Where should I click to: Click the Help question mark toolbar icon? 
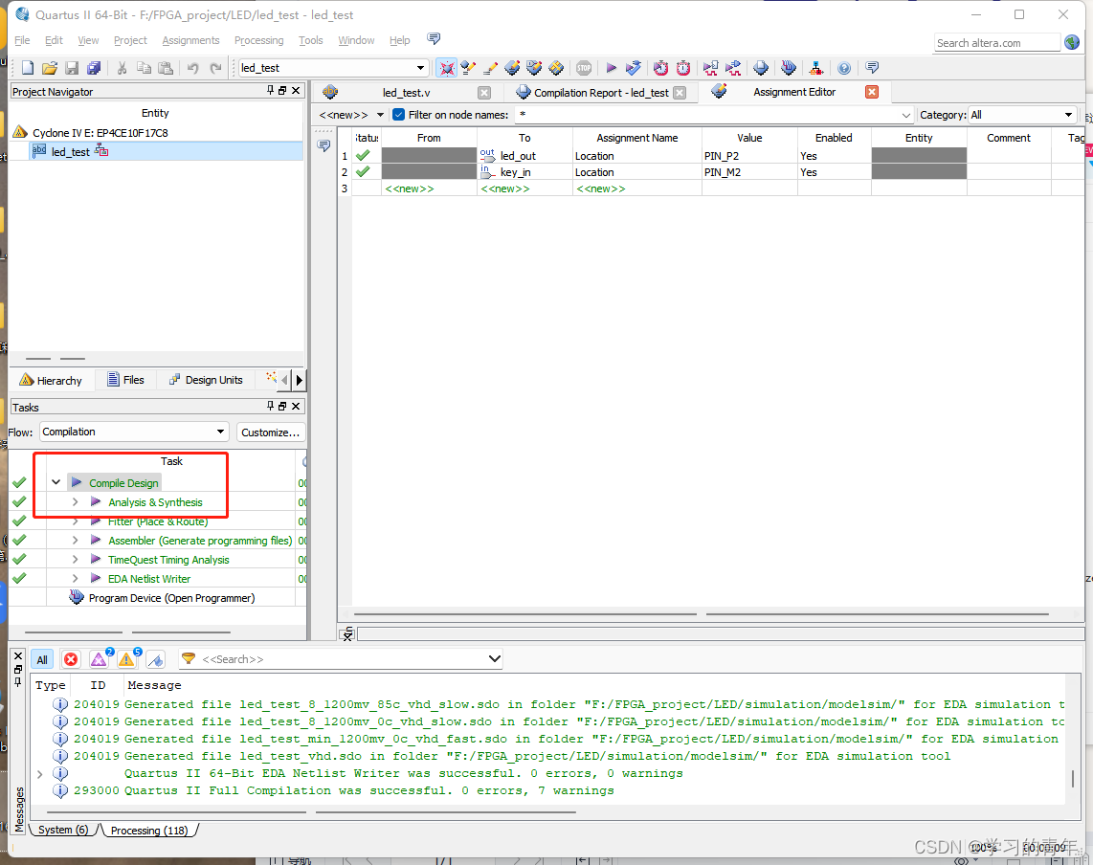pyautogui.click(x=843, y=67)
